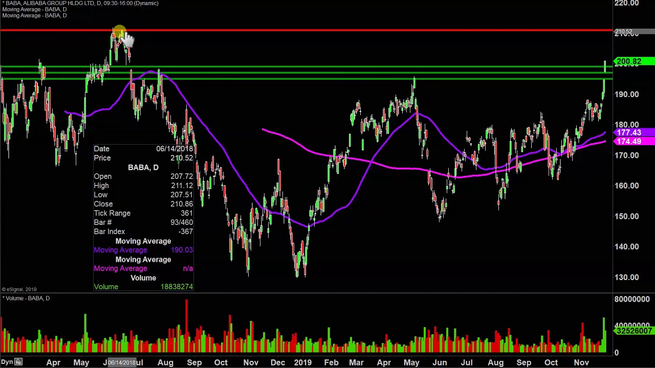Image resolution: width=655 pixels, height=368 pixels.
Task: Select the BABA Alibaba Group chart title
Action: [x=80, y=3]
